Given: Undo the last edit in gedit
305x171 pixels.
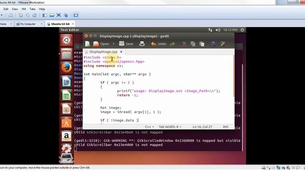Looking at the screenshot, I should click(x=159, y=44).
